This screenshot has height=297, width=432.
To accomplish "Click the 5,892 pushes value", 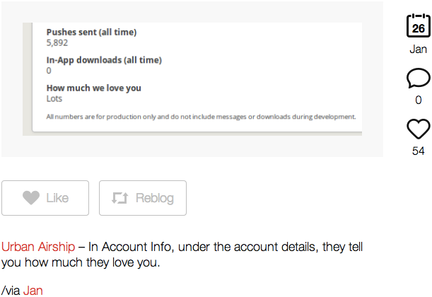I will 57,42.
